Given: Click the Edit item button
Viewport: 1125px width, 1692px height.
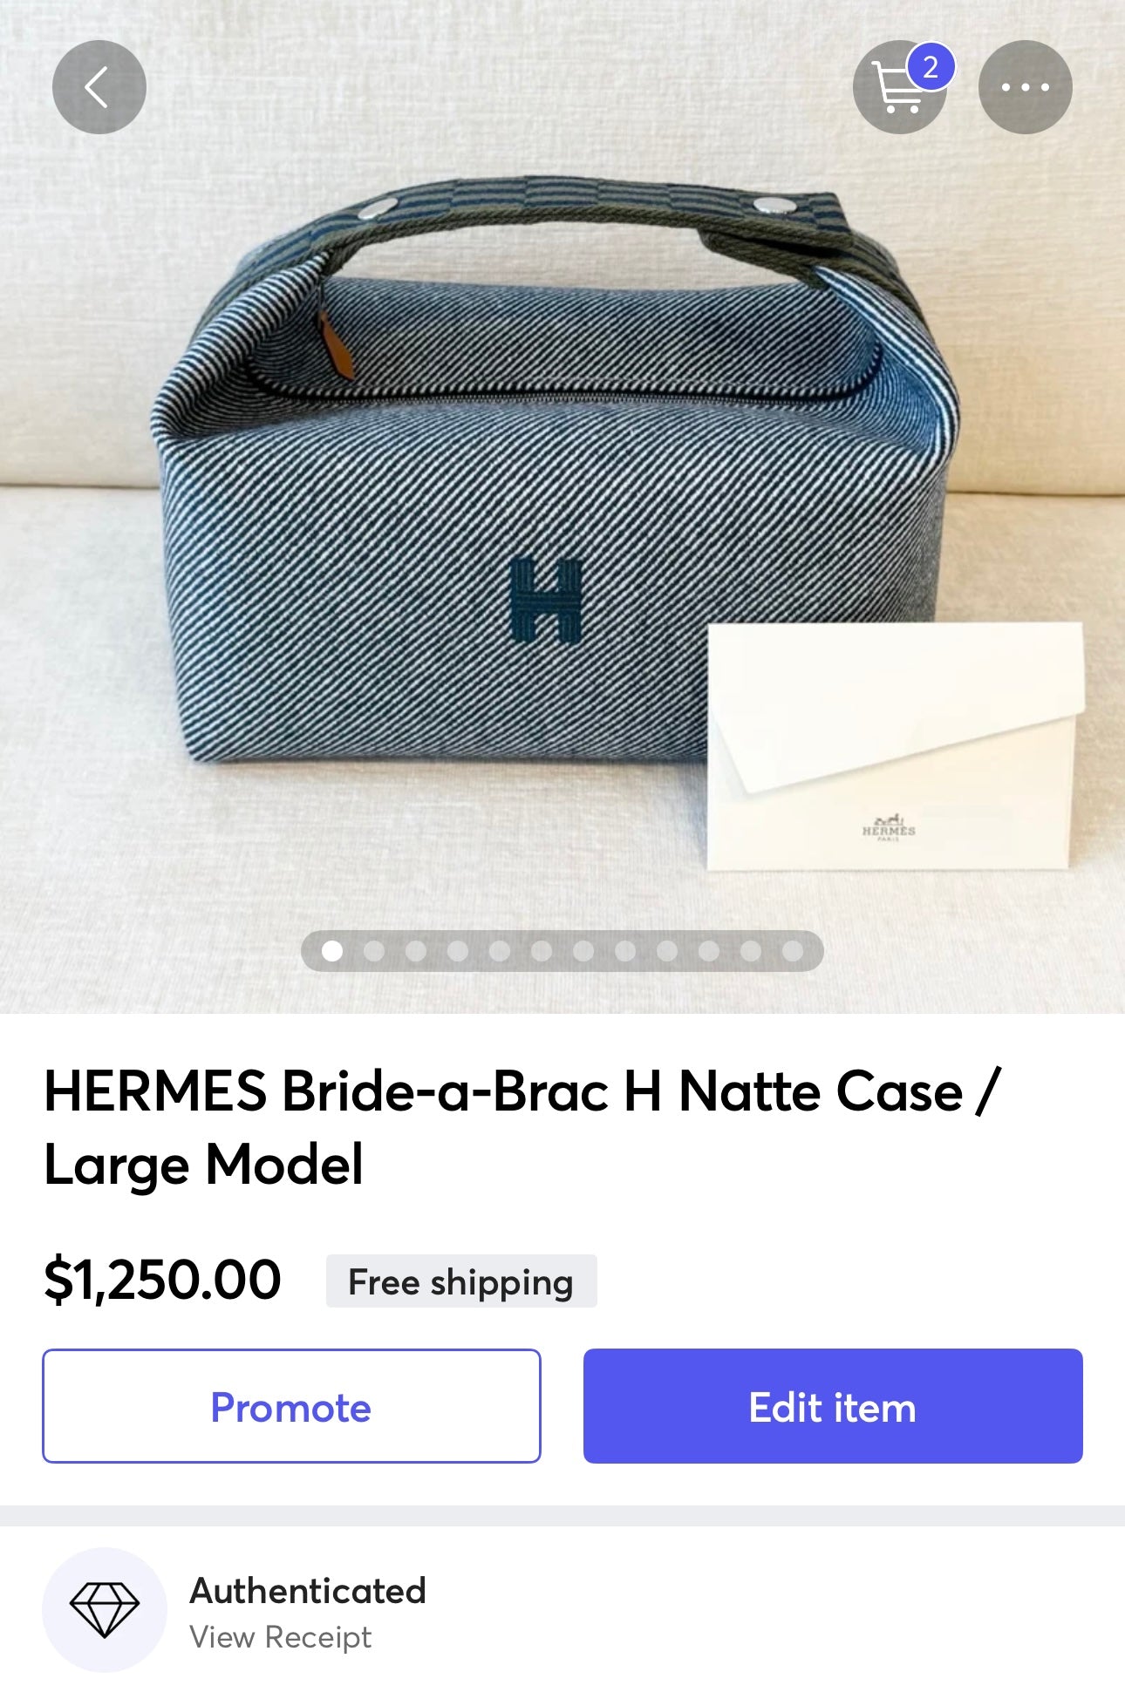Looking at the screenshot, I should [833, 1406].
